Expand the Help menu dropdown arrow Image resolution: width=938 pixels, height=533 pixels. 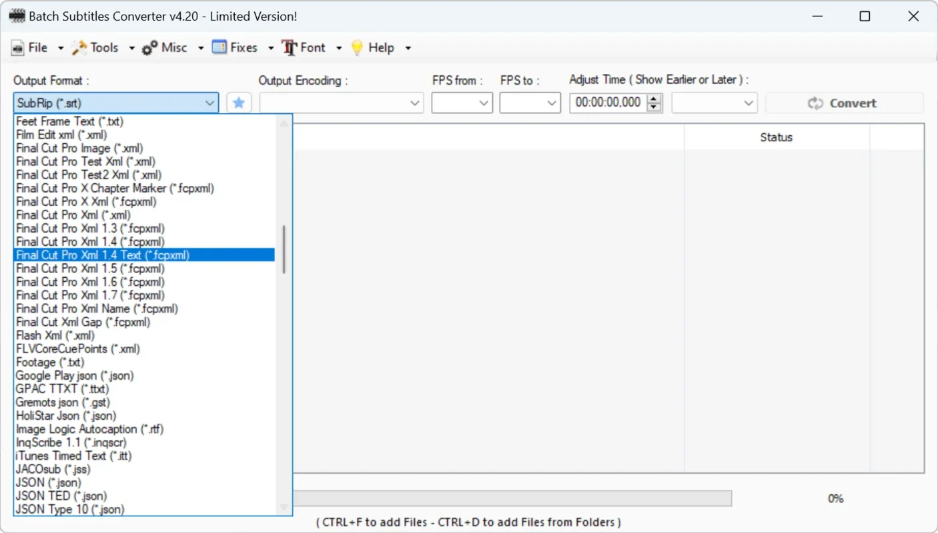tap(408, 48)
